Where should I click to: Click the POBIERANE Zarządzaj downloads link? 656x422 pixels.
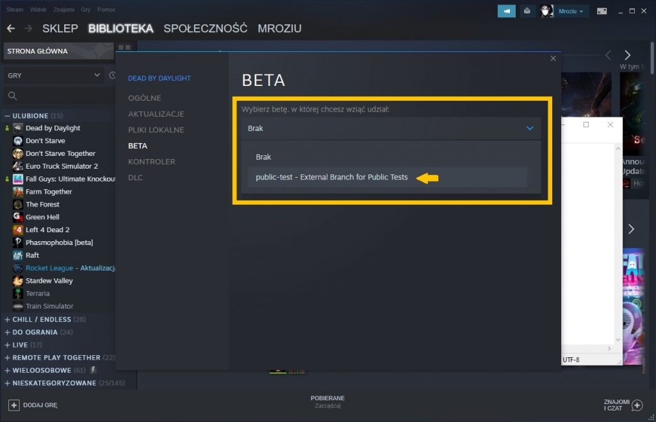point(327,402)
